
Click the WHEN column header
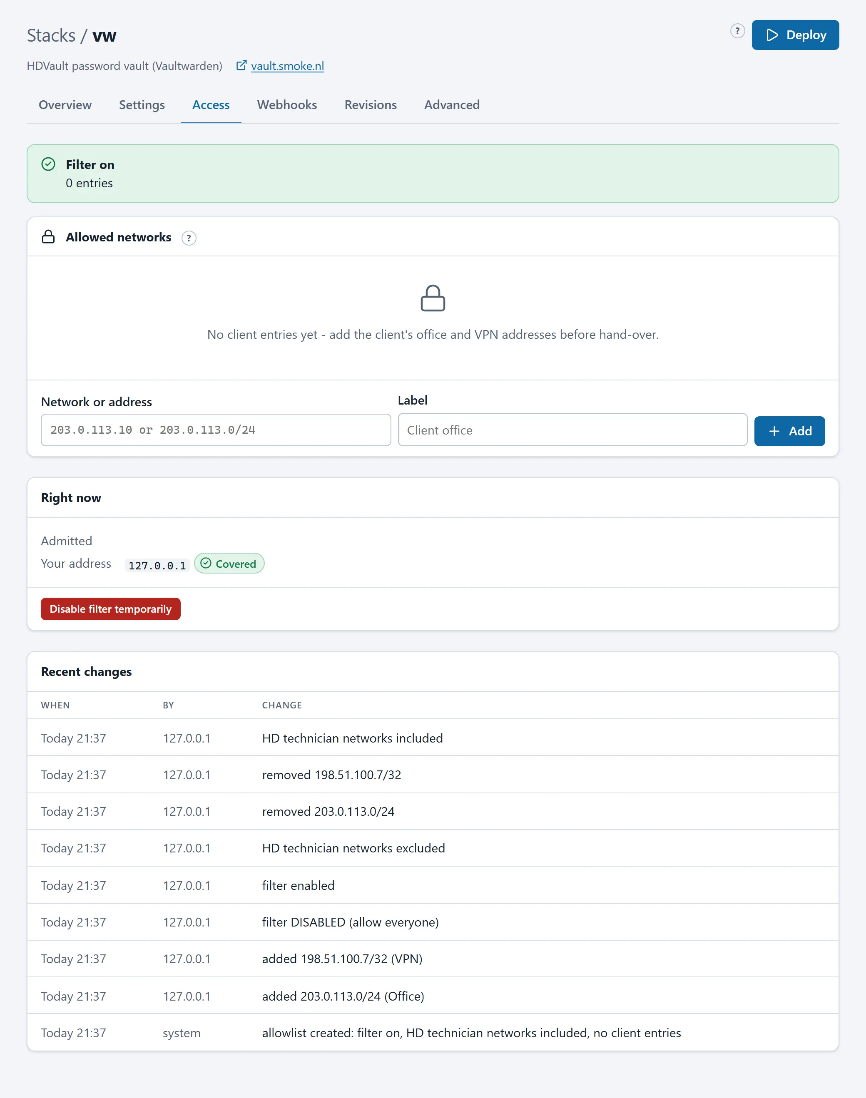(55, 705)
